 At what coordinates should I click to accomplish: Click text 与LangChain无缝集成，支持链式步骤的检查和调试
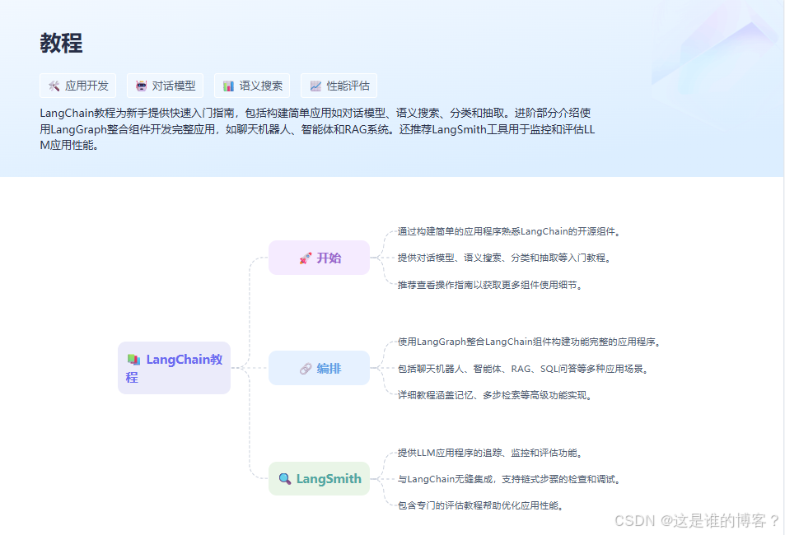(509, 480)
